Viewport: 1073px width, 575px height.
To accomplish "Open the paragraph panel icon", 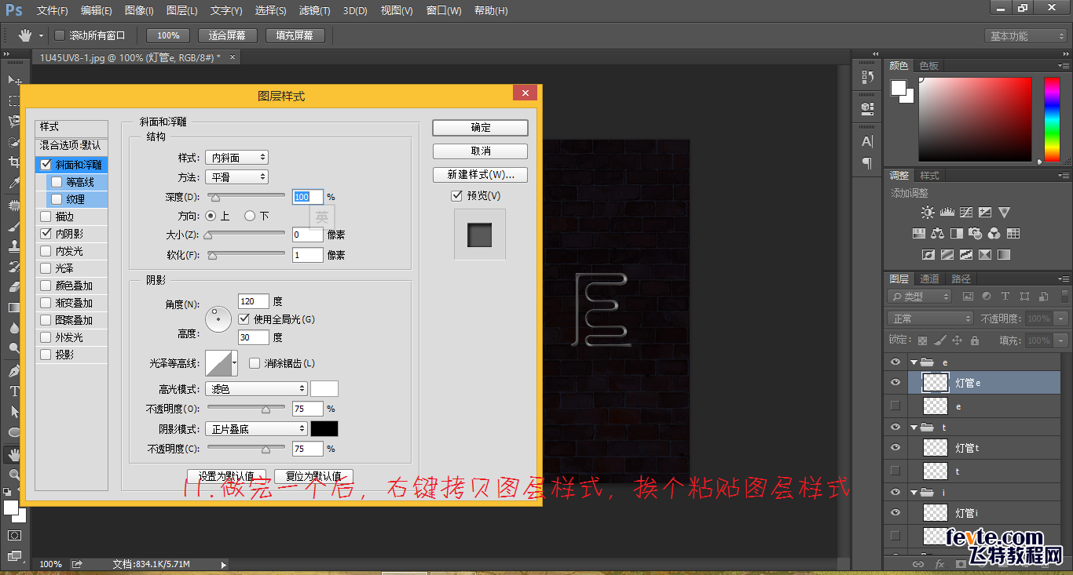I will coord(867,163).
